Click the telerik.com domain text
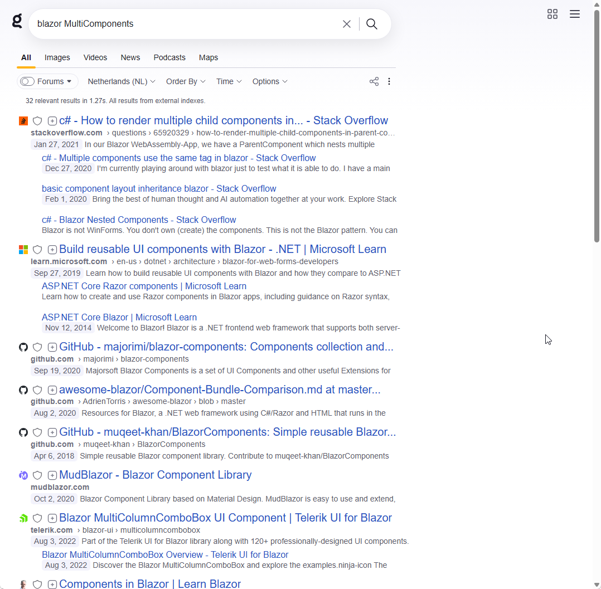Image resolution: width=601 pixels, height=589 pixels. (x=52, y=530)
